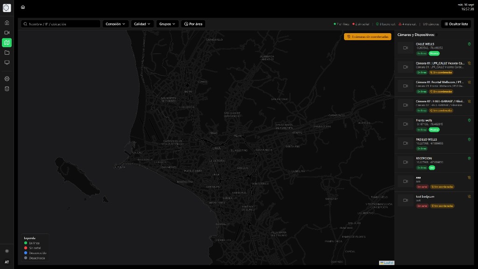Click the Cámara 01: Frontal Wellscom title
The image size is (478, 269).
tap(440, 82)
